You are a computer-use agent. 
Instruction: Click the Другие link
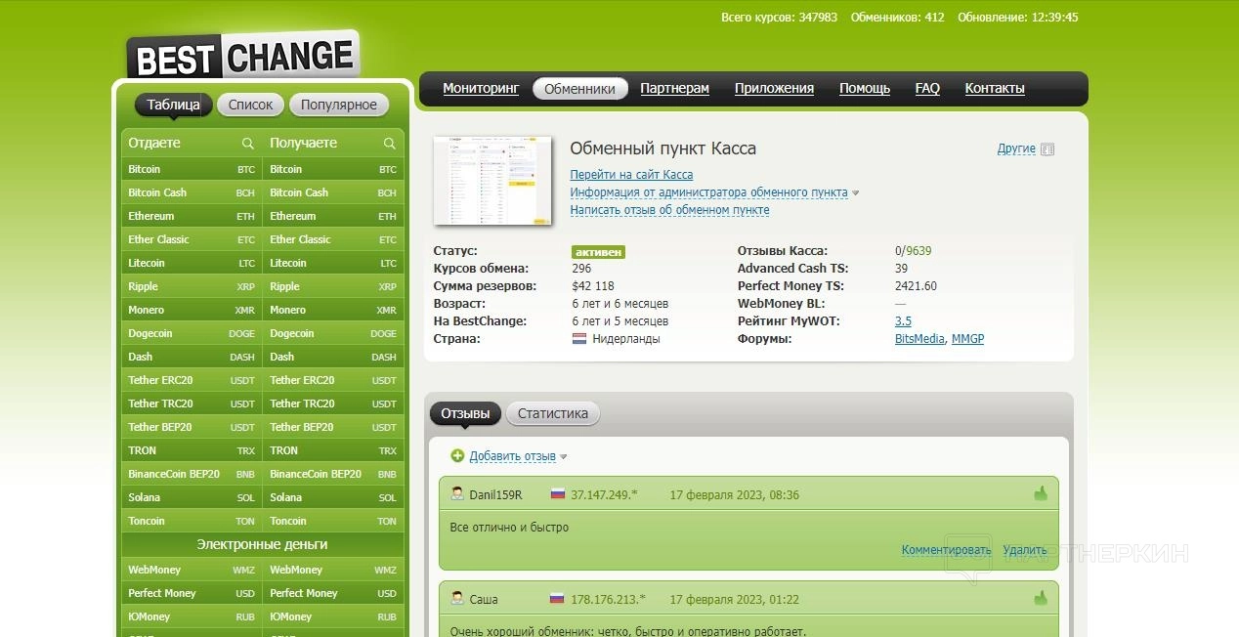1016,149
